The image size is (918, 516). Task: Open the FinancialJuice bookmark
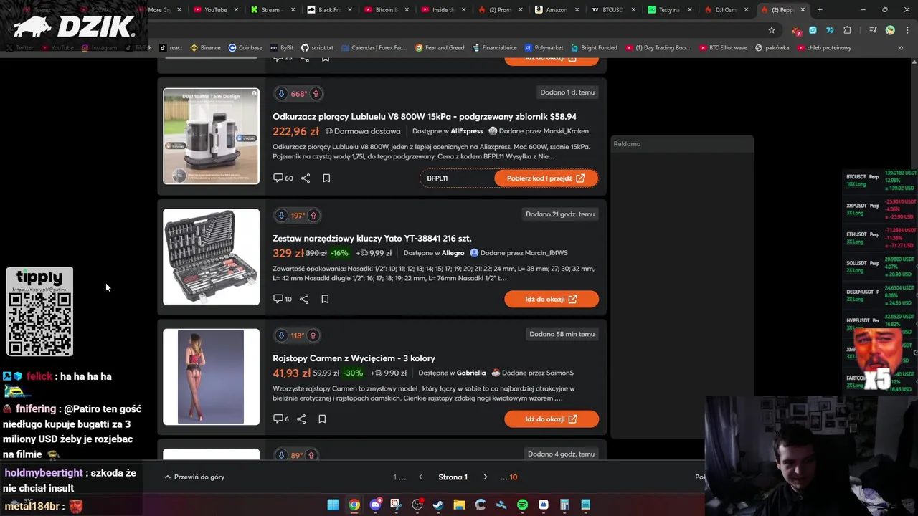click(x=494, y=48)
